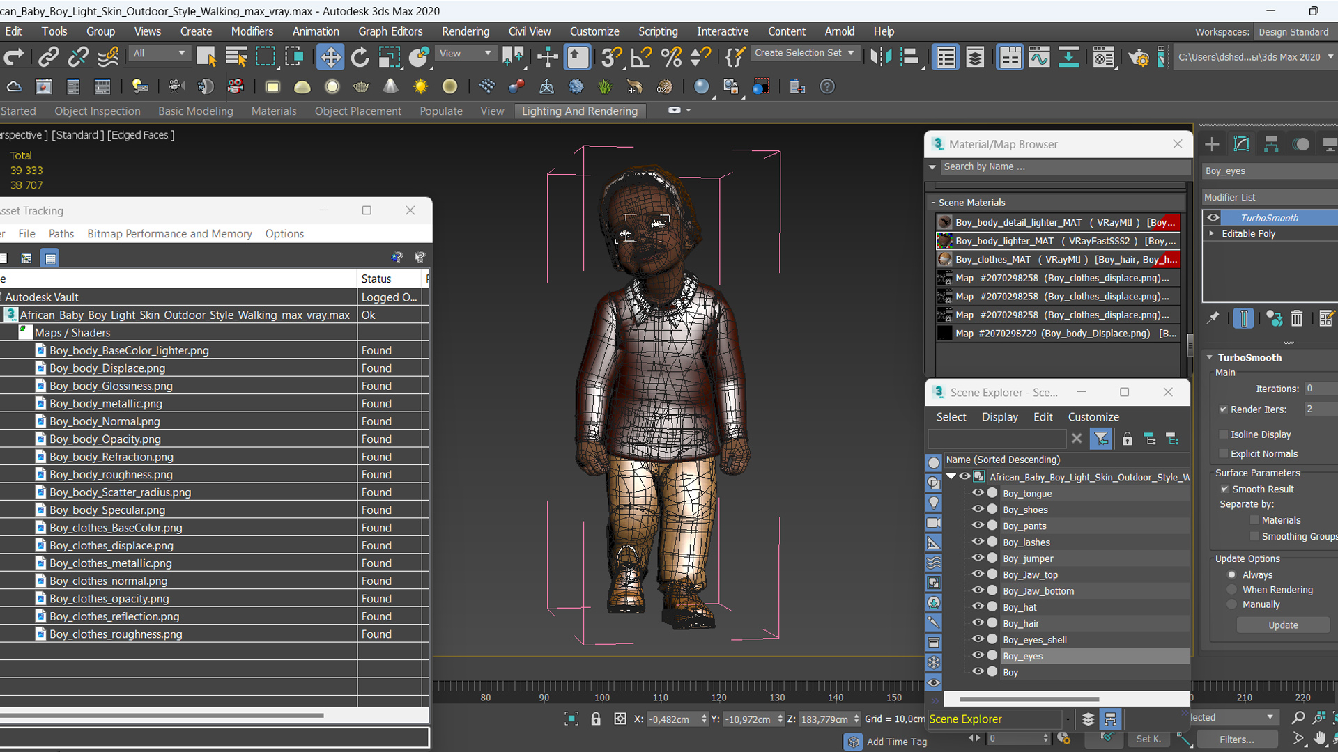The height and width of the screenshot is (752, 1338).
Task: Select the Manually update radio option
Action: [x=1232, y=604]
